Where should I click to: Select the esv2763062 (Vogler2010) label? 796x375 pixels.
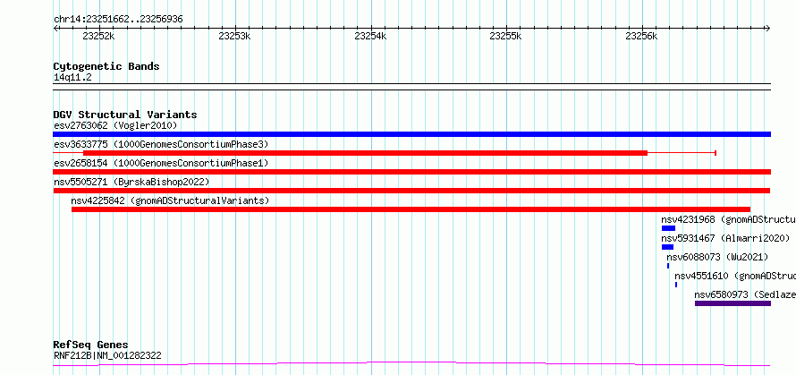click(115, 125)
